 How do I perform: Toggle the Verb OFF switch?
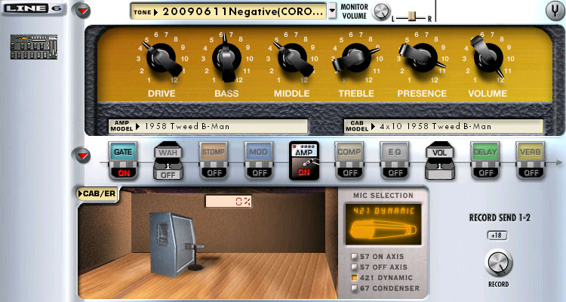(x=531, y=173)
